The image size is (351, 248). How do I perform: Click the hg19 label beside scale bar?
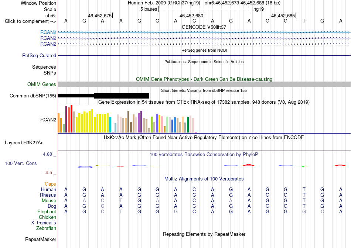[x=259, y=9]
